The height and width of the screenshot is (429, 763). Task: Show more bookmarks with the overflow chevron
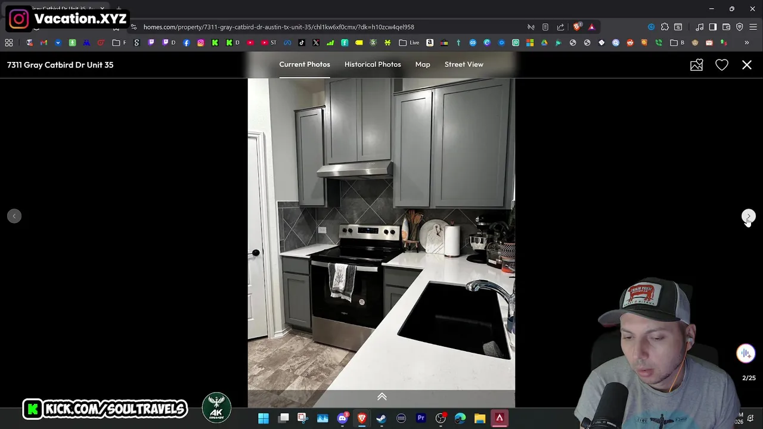click(746, 43)
